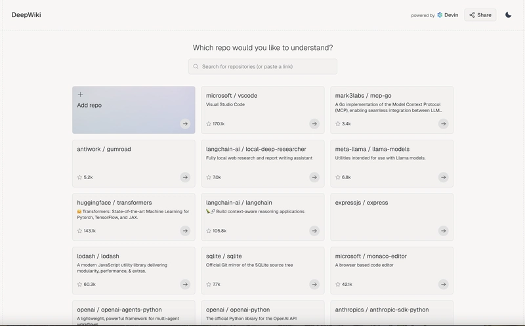The width and height of the screenshot is (525, 326).
Task: Click 'A browser based code editor' text
Action: (364, 265)
